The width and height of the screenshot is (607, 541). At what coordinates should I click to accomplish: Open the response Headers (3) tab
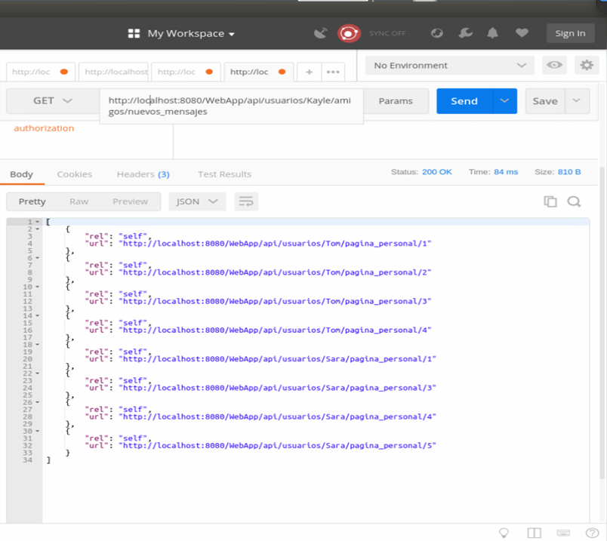pos(143,174)
